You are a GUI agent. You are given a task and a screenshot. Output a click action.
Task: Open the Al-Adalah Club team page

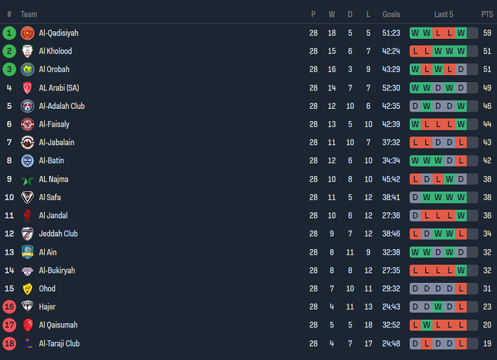point(61,106)
